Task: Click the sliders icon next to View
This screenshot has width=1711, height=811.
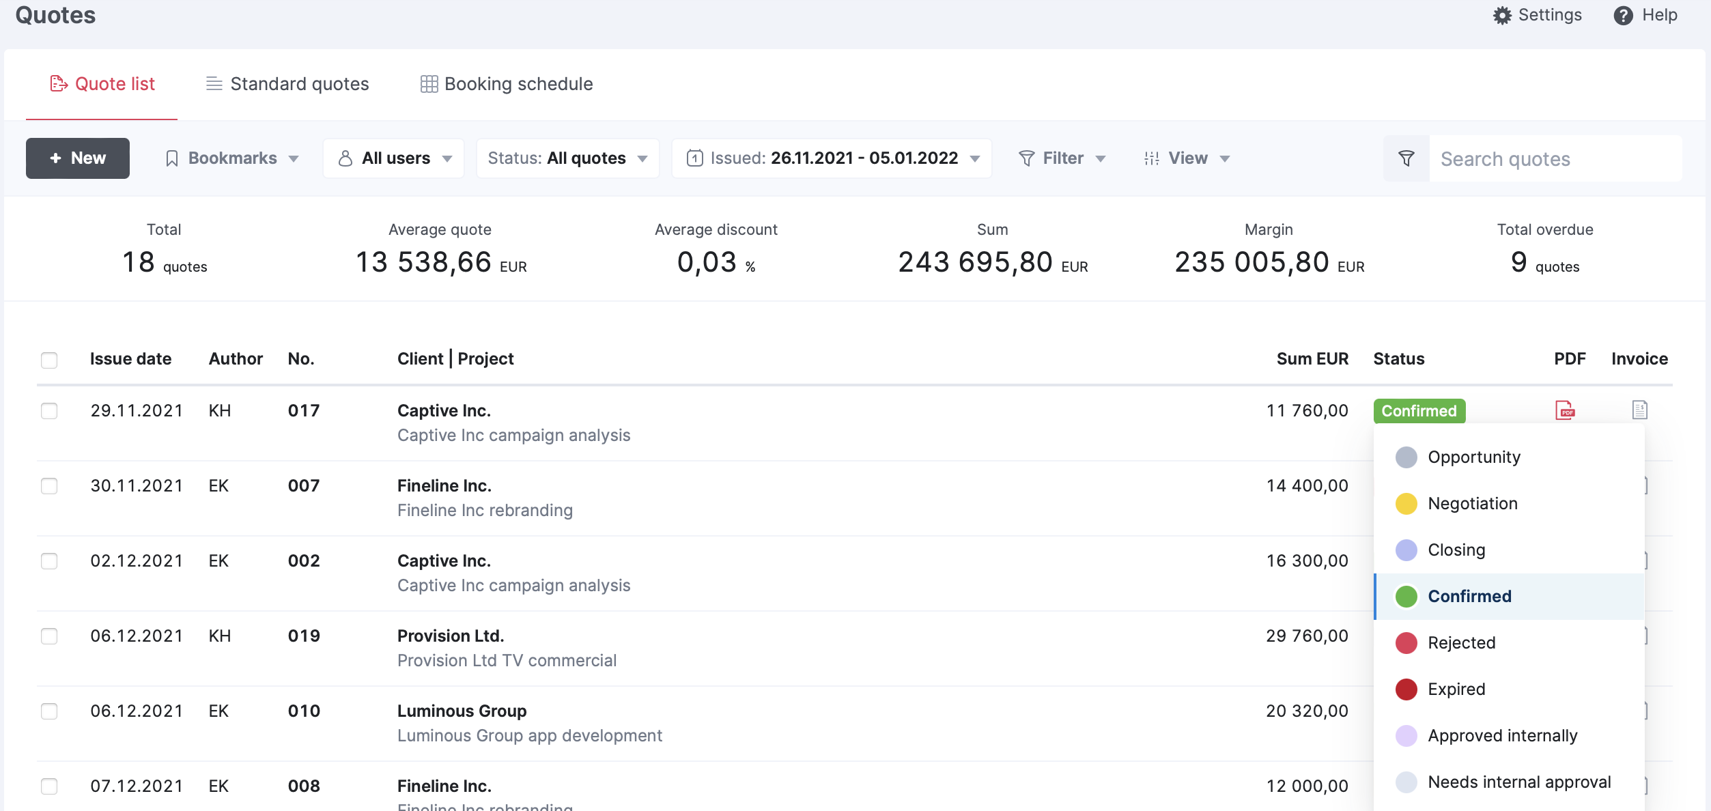Action: [x=1151, y=158]
